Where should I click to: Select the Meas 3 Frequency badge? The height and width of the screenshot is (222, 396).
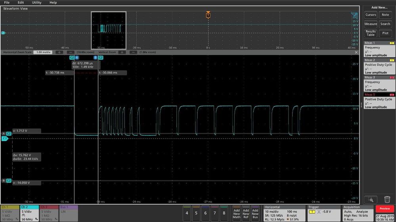pyautogui.click(x=379, y=84)
